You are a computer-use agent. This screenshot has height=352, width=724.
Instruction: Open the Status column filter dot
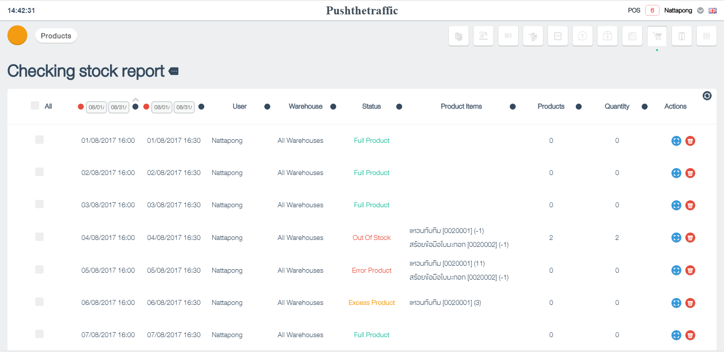tap(399, 107)
